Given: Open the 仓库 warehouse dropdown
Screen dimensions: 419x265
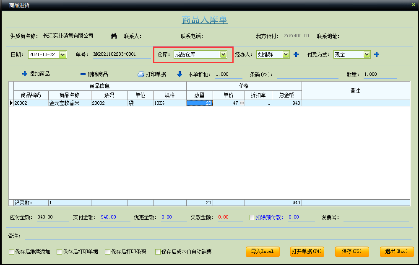Looking at the screenshot, I should [223, 54].
